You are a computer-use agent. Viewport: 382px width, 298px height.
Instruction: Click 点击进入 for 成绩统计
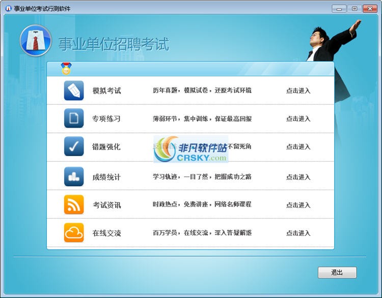pos(298,177)
